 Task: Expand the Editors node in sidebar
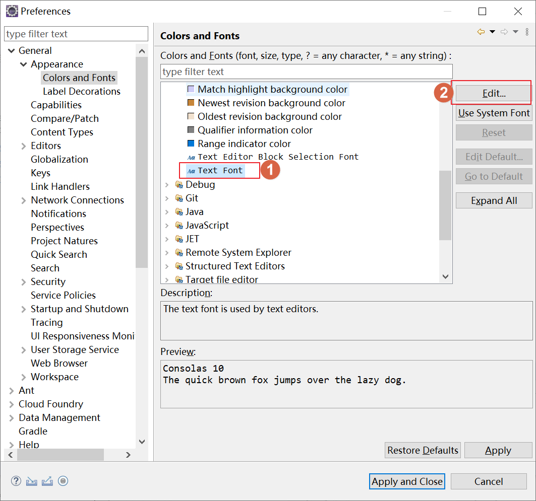[x=23, y=146]
